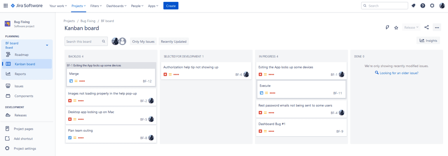Click the blue Create button
The image size is (448, 156).
pyautogui.click(x=171, y=6)
